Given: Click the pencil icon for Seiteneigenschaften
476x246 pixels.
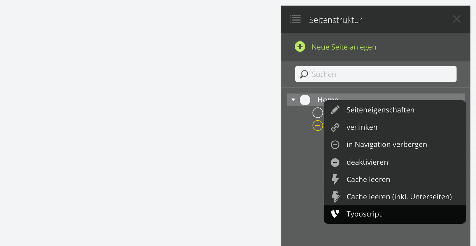Looking at the screenshot, I should (335, 110).
